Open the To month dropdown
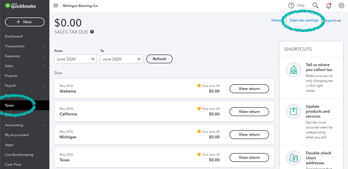The height and width of the screenshot is (169, 348). (x=121, y=59)
